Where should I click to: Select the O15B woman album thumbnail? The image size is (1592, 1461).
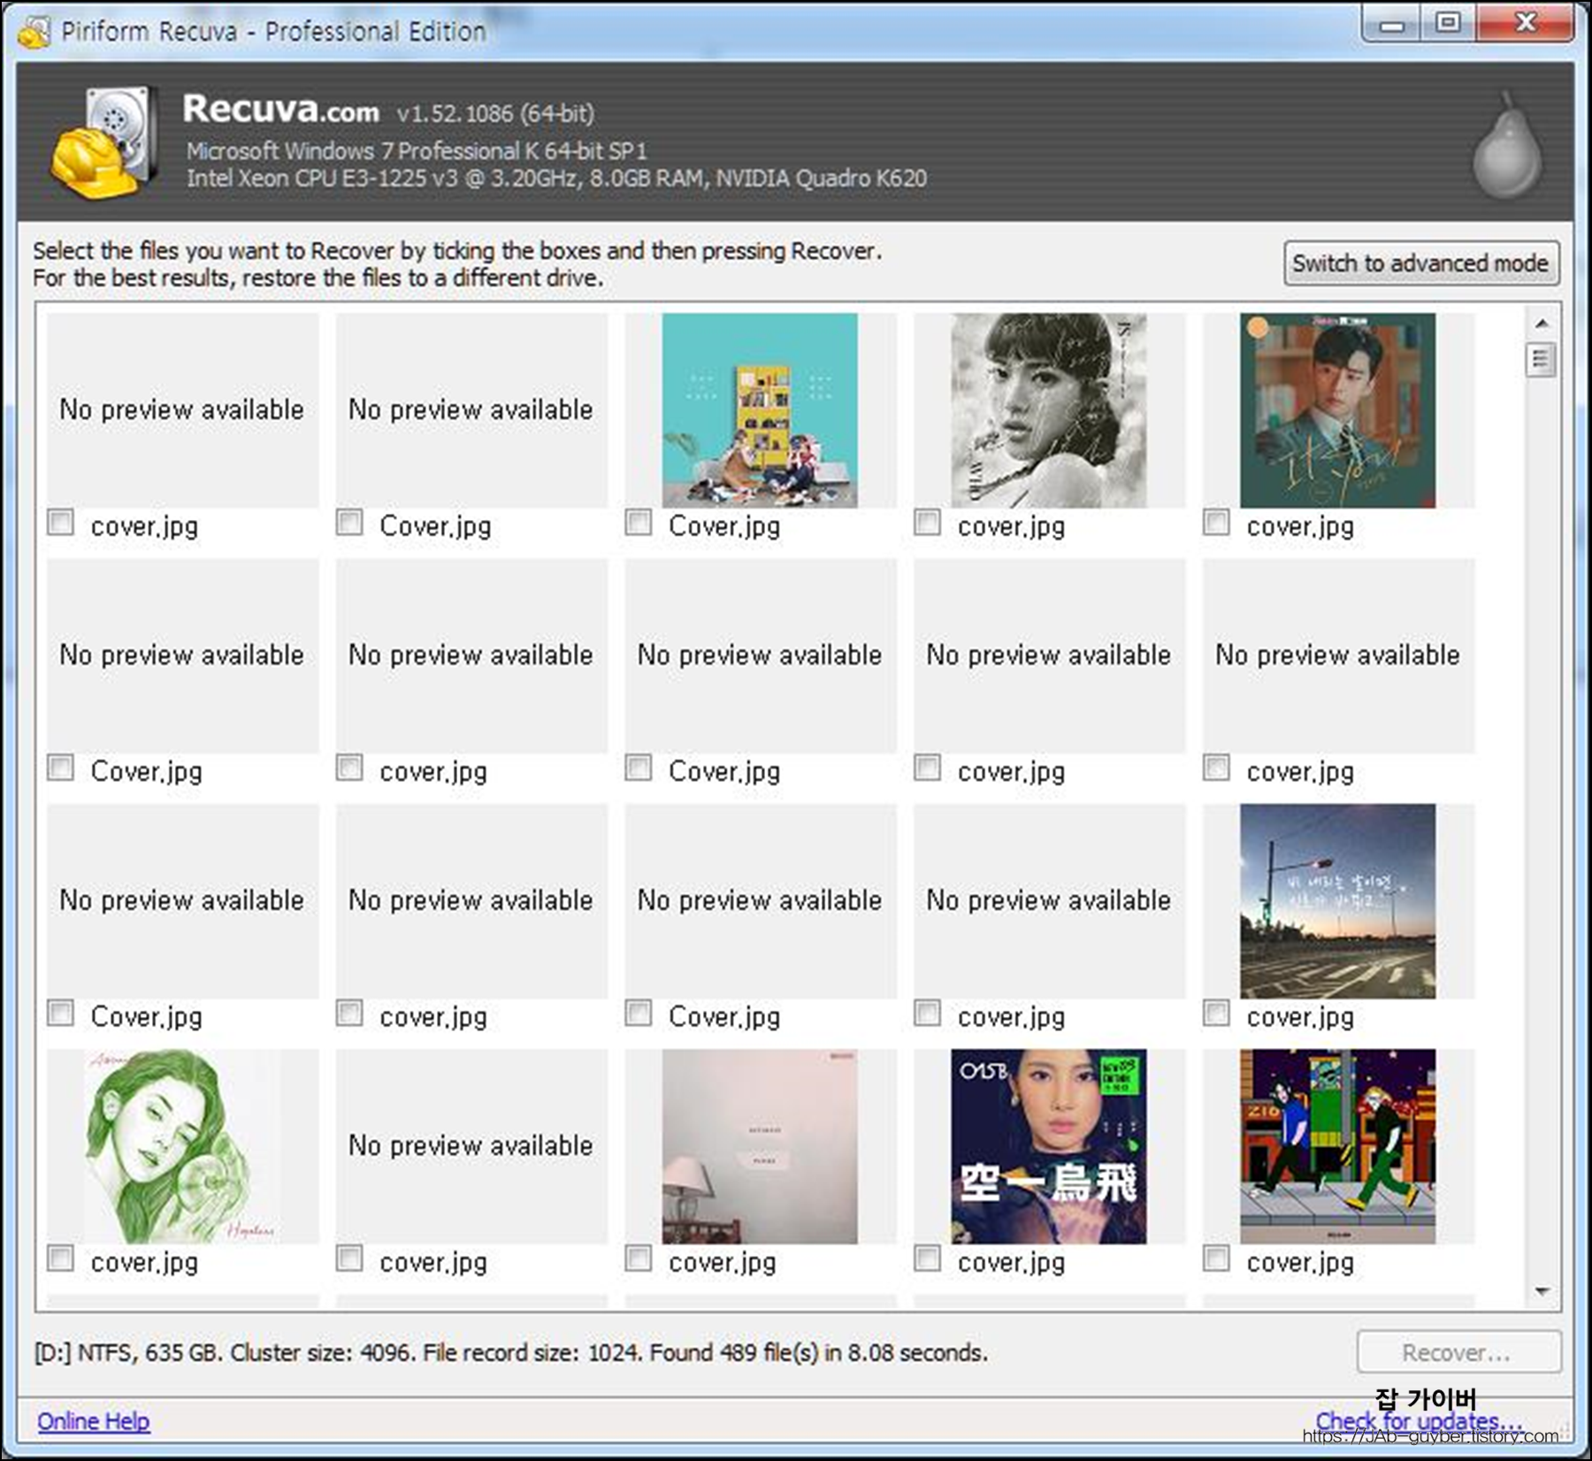pyautogui.click(x=1049, y=1146)
